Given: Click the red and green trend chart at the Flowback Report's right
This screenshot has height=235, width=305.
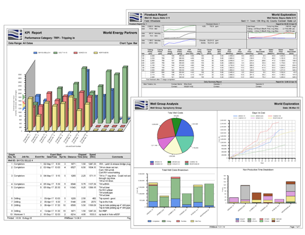Looking at the screenshot, I should 272,35.
